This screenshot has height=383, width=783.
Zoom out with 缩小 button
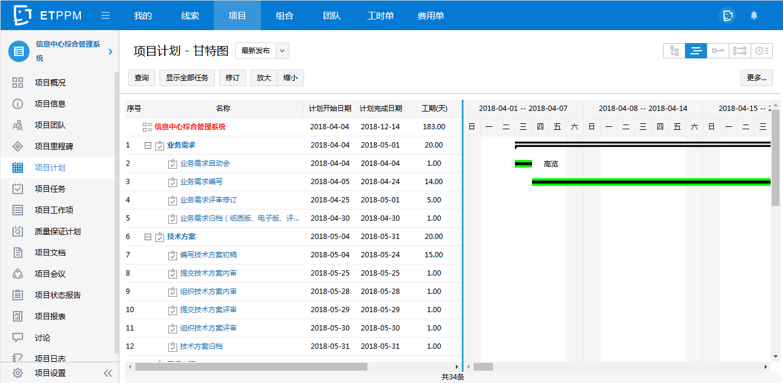pyautogui.click(x=291, y=78)
